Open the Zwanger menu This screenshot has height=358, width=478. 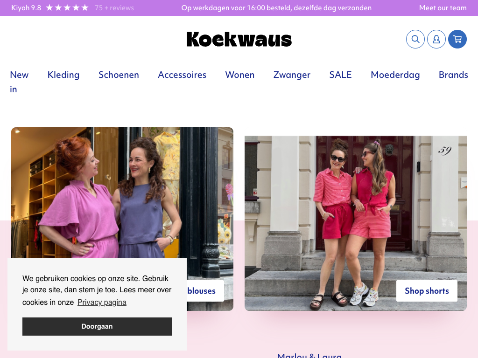[292, 75]
